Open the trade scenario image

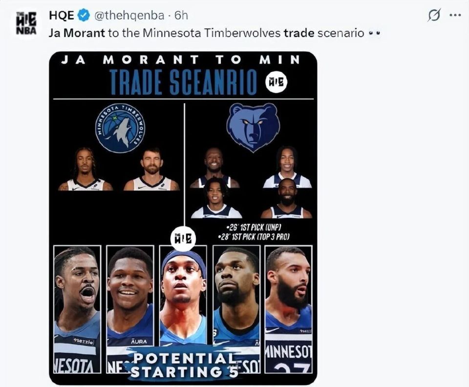coord(183,218)
